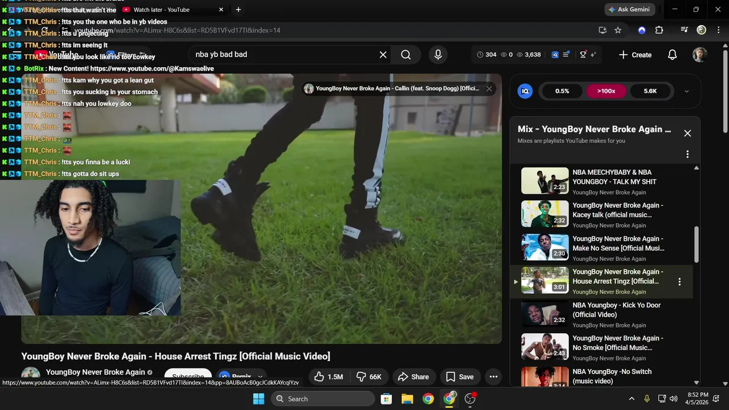The height and width of the screenshot is (410, 729).
Task: Select the 5.6K stat pill
Action: [650, 91]
